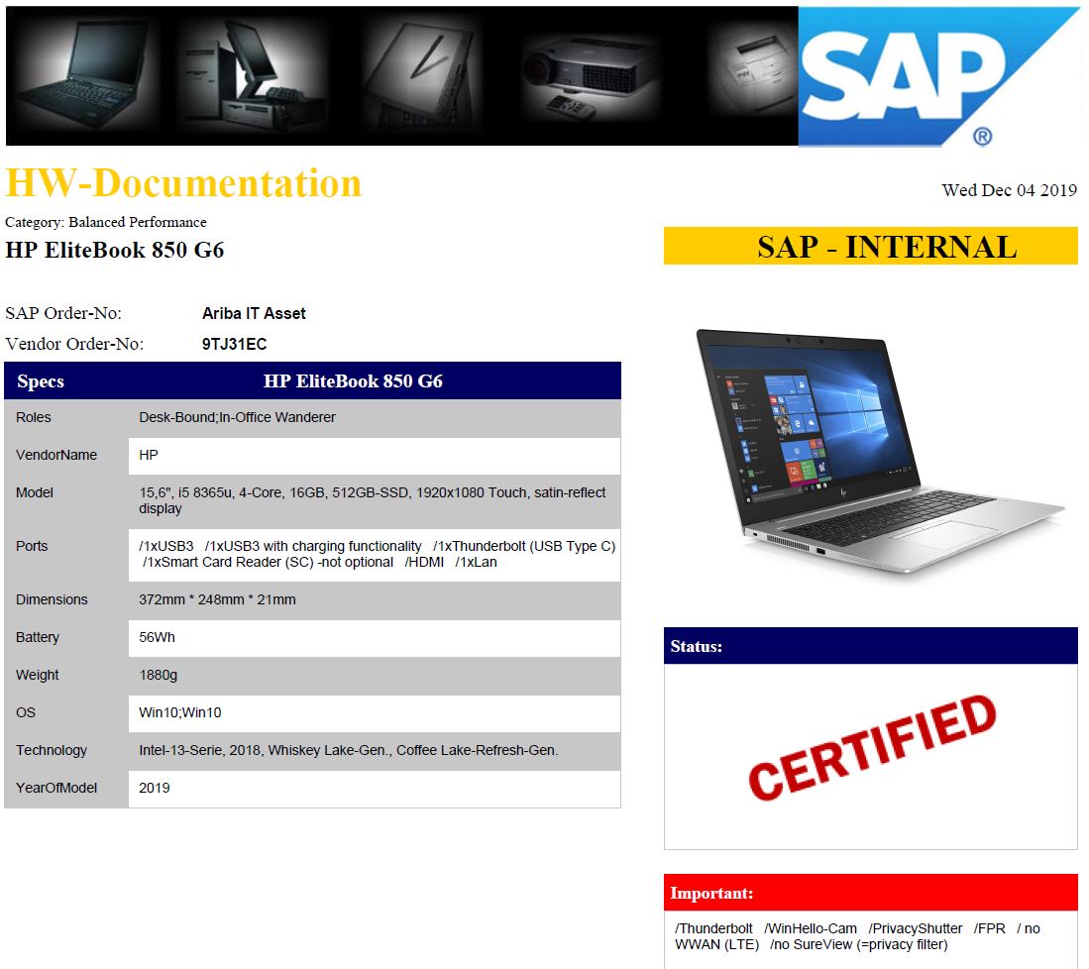
Task: Click the SAP logo in the banner
Action: tap(938, 76)
